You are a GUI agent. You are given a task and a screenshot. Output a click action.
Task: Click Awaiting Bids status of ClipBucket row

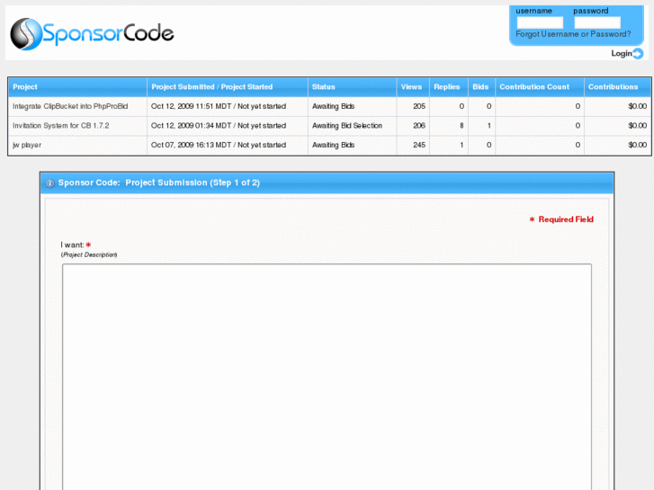pos(333,106)
